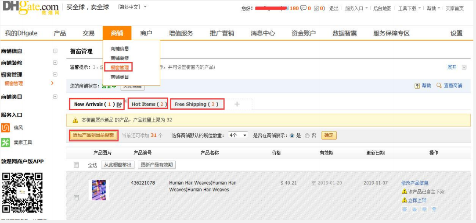This screenshot has height=223, width=476.
Task: Collapse 橱窗管理 section in sidebar
Action: [55, 74]
